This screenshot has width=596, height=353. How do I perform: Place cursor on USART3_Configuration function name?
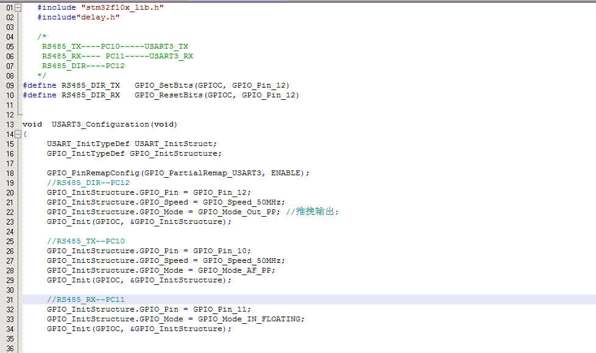(100, 124)
